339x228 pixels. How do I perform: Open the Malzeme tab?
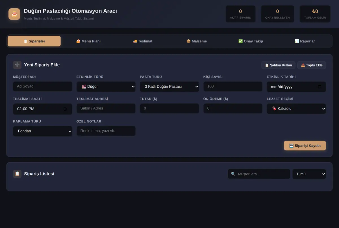pyautogui.click(x=197, y=41)
